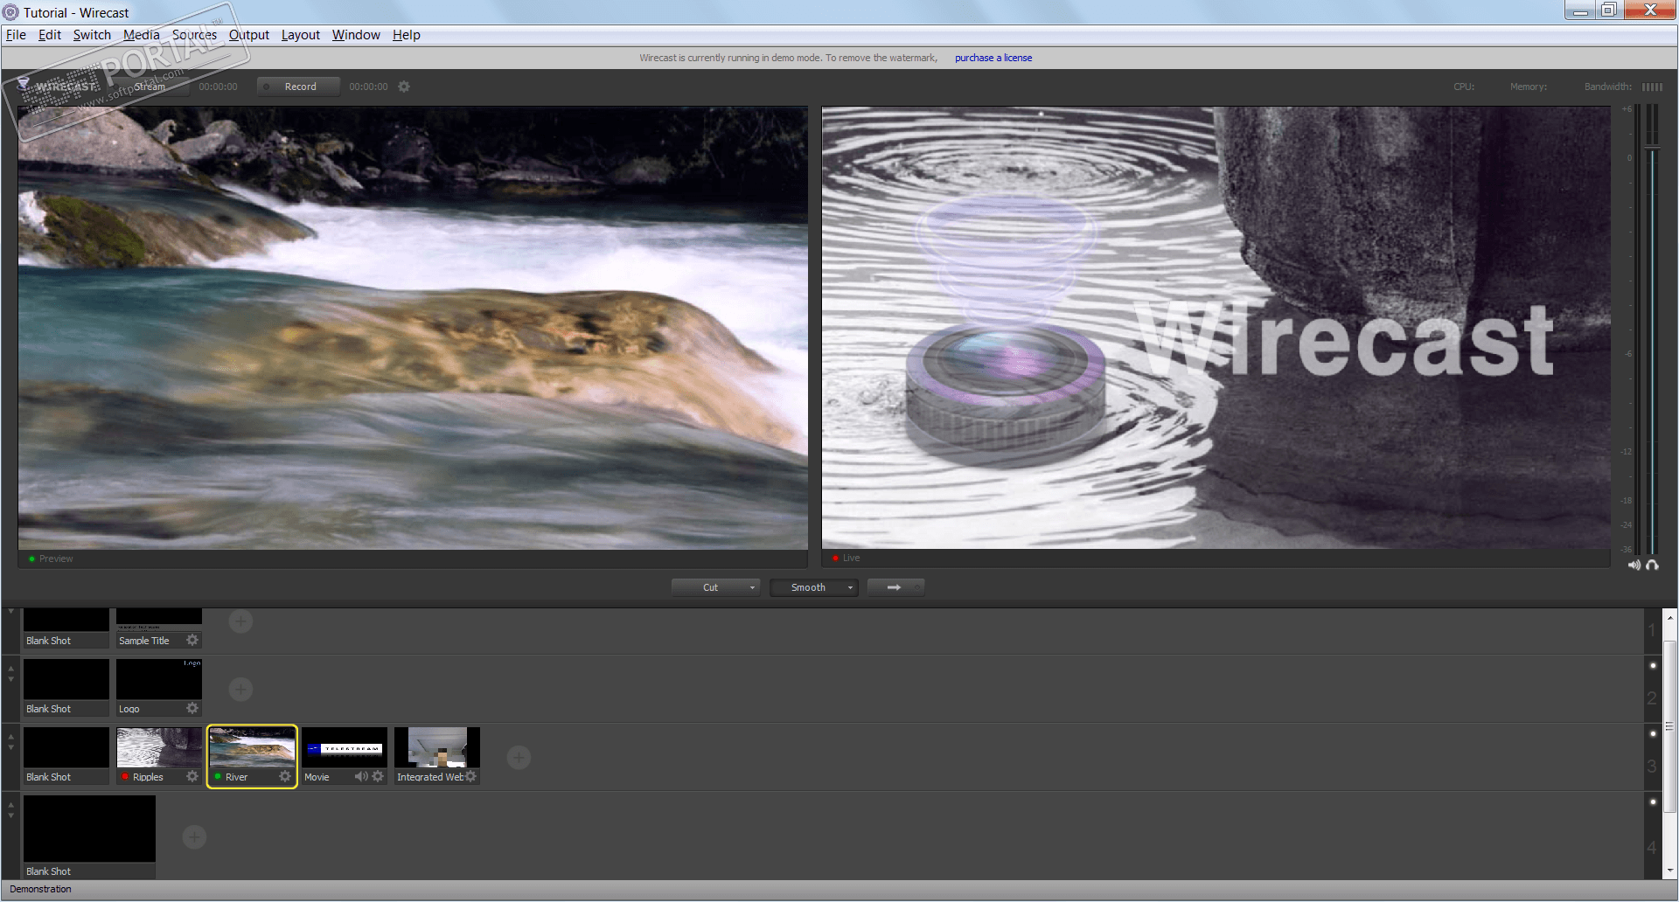Move layer 2 up with its arrow
This screenshot has height=902, width=1679.
11,669
